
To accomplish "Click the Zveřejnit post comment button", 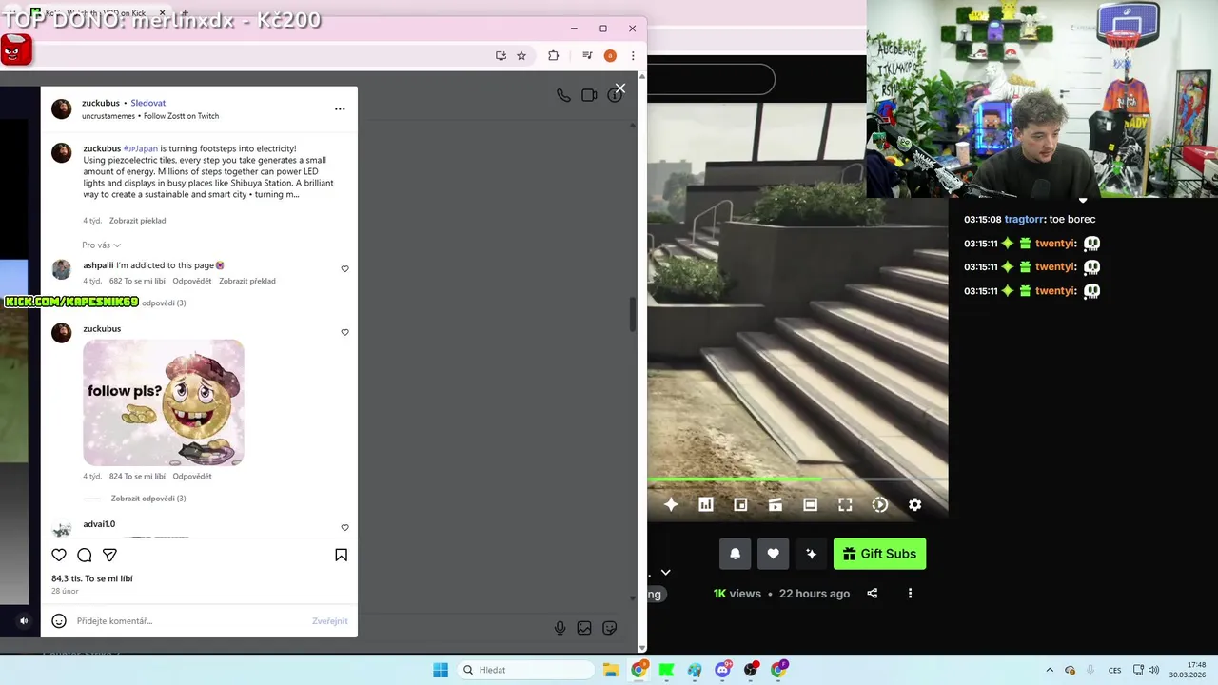I will [x=330, y=621].
